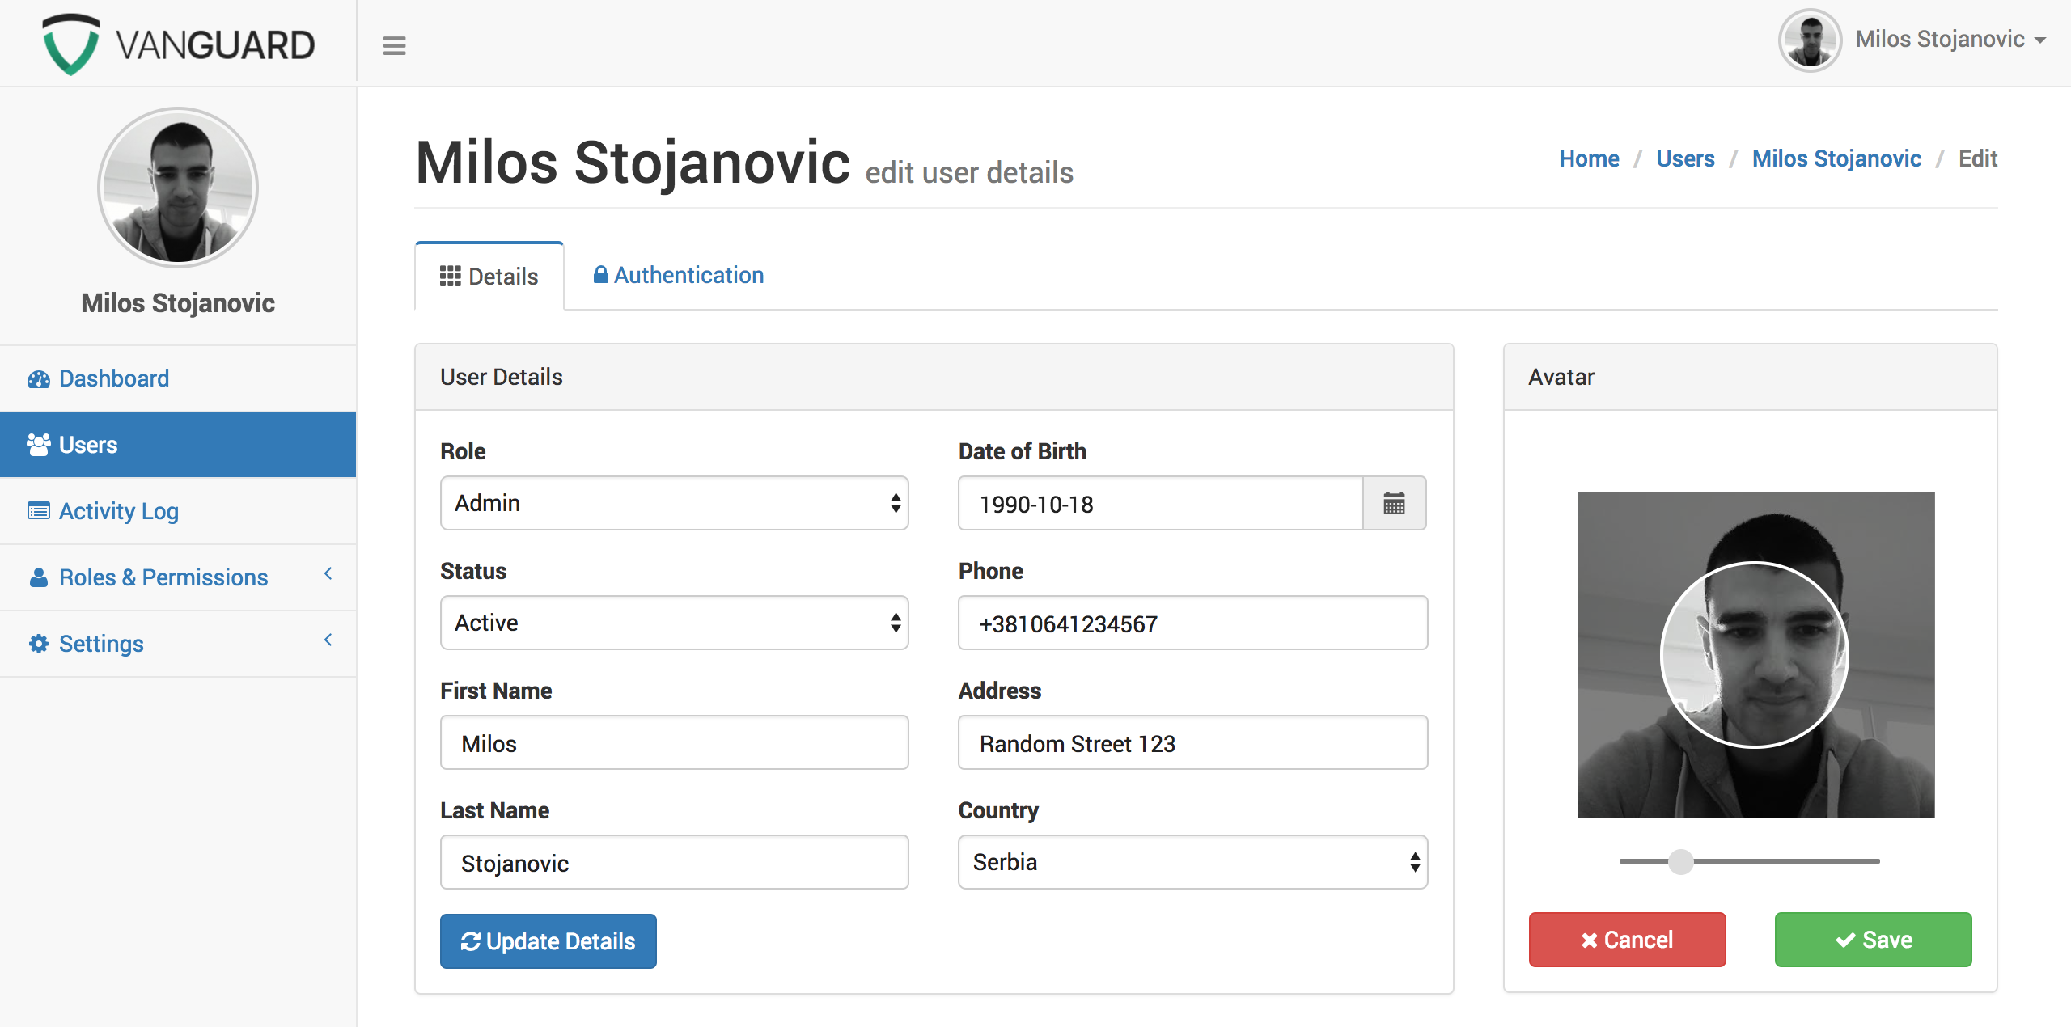Open the Status dropdown
Screen dimensions: 2071x1027
674,623
